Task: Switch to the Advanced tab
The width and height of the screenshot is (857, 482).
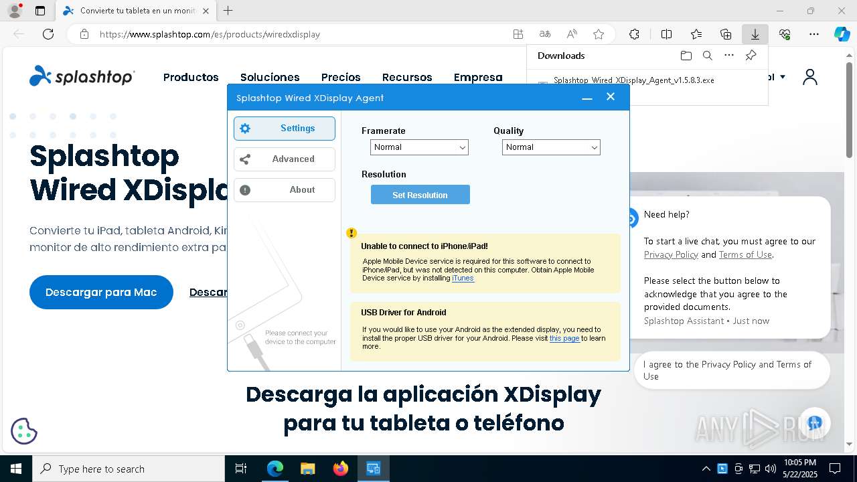Action: 285,159
